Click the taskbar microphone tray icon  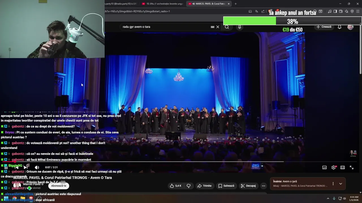334,198
